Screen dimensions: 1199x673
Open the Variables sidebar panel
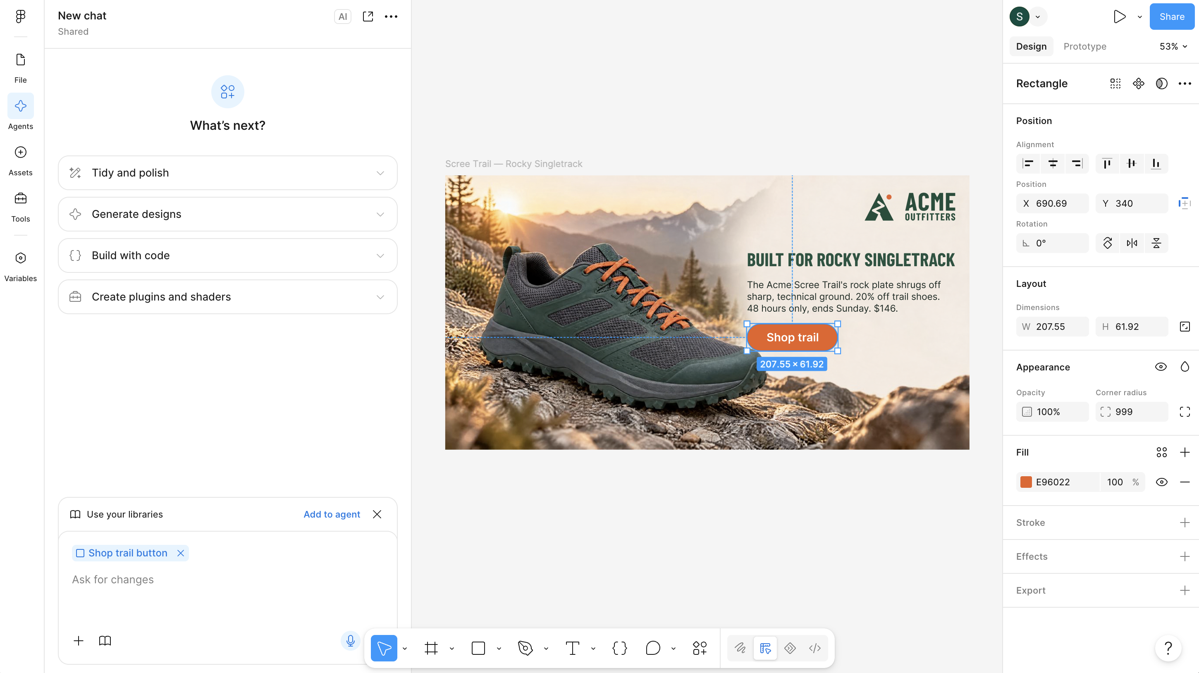[21, 267]
